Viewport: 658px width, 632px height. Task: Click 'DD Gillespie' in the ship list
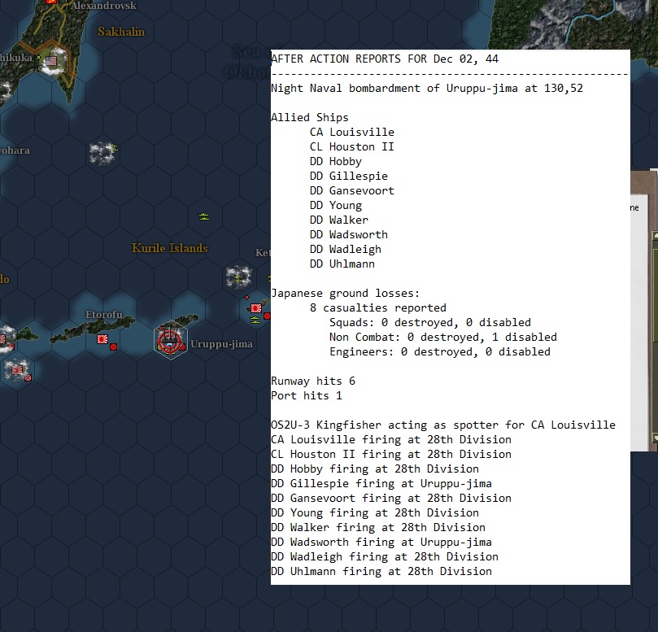tap(349, 177)
